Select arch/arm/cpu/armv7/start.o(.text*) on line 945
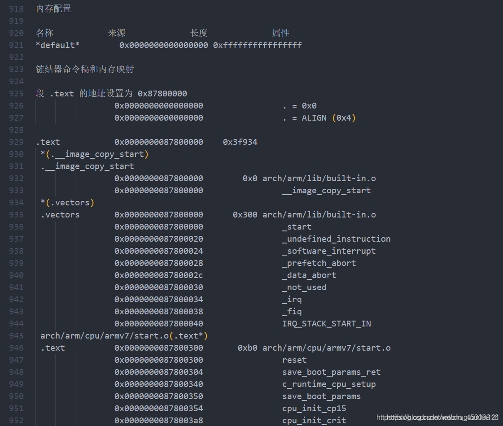The height and width of the screenshot is (426, 503). (x=124, y=336)
